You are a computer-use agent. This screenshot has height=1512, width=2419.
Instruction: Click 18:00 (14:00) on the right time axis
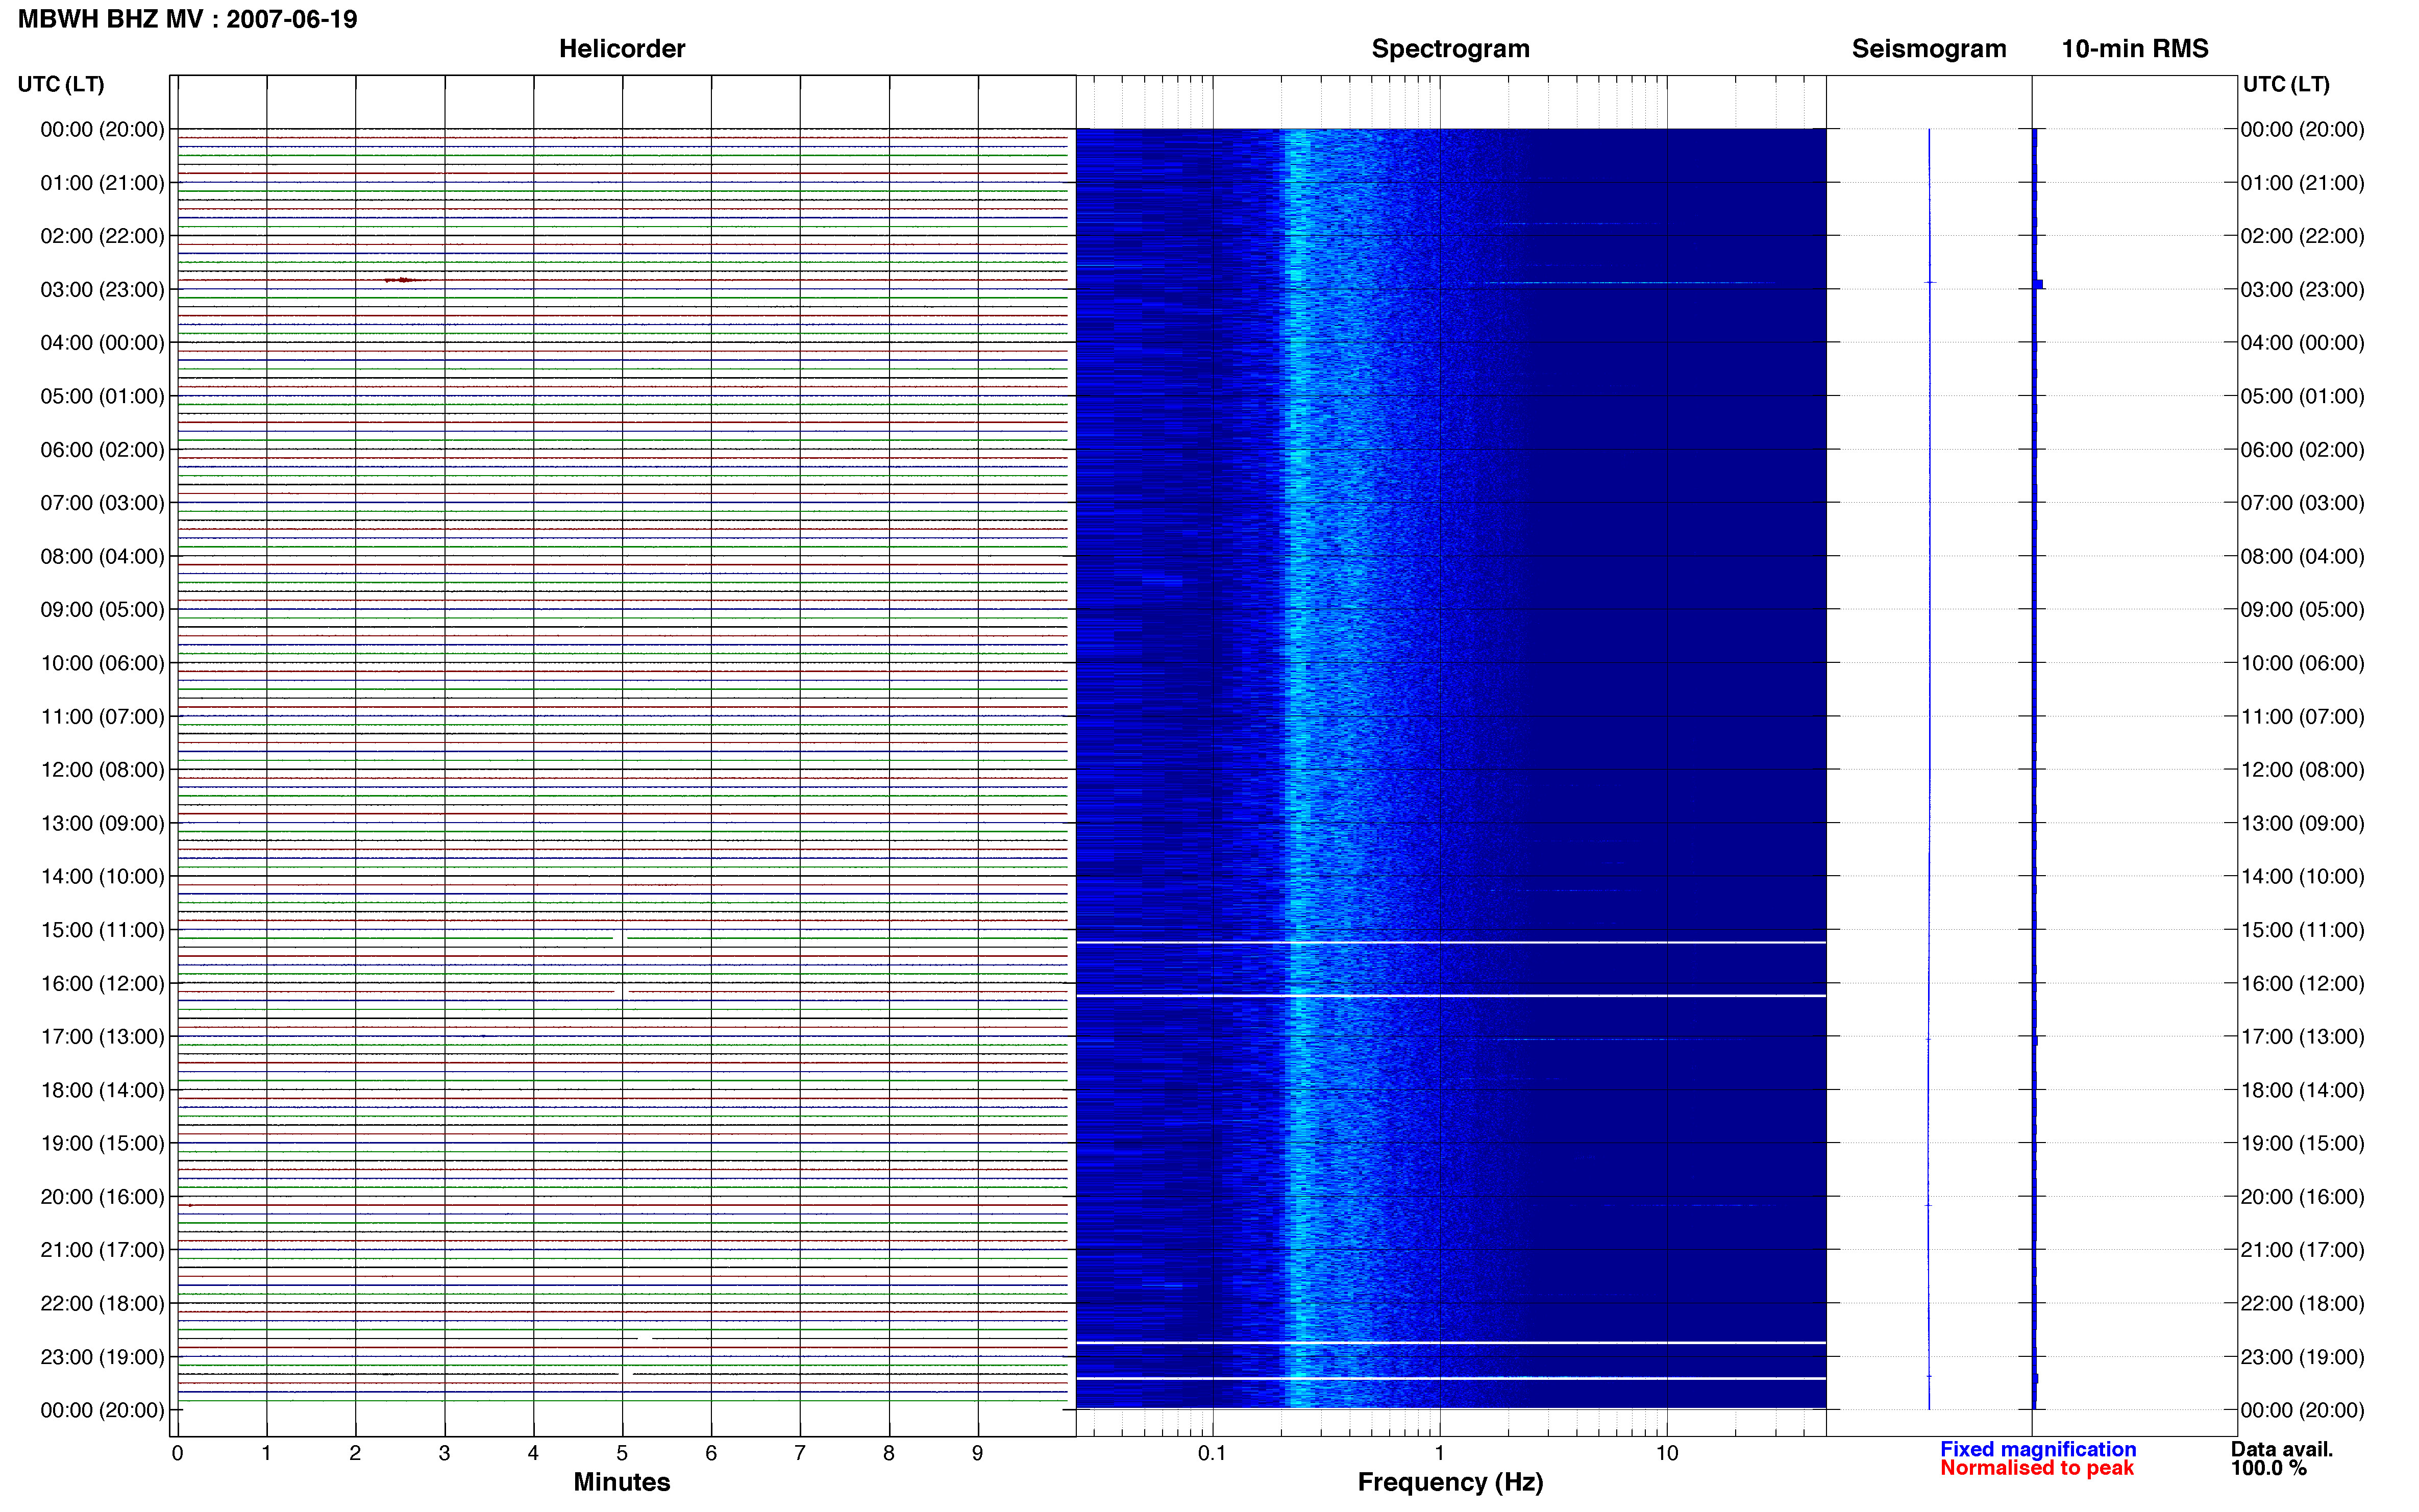tap(2302, 1090)
